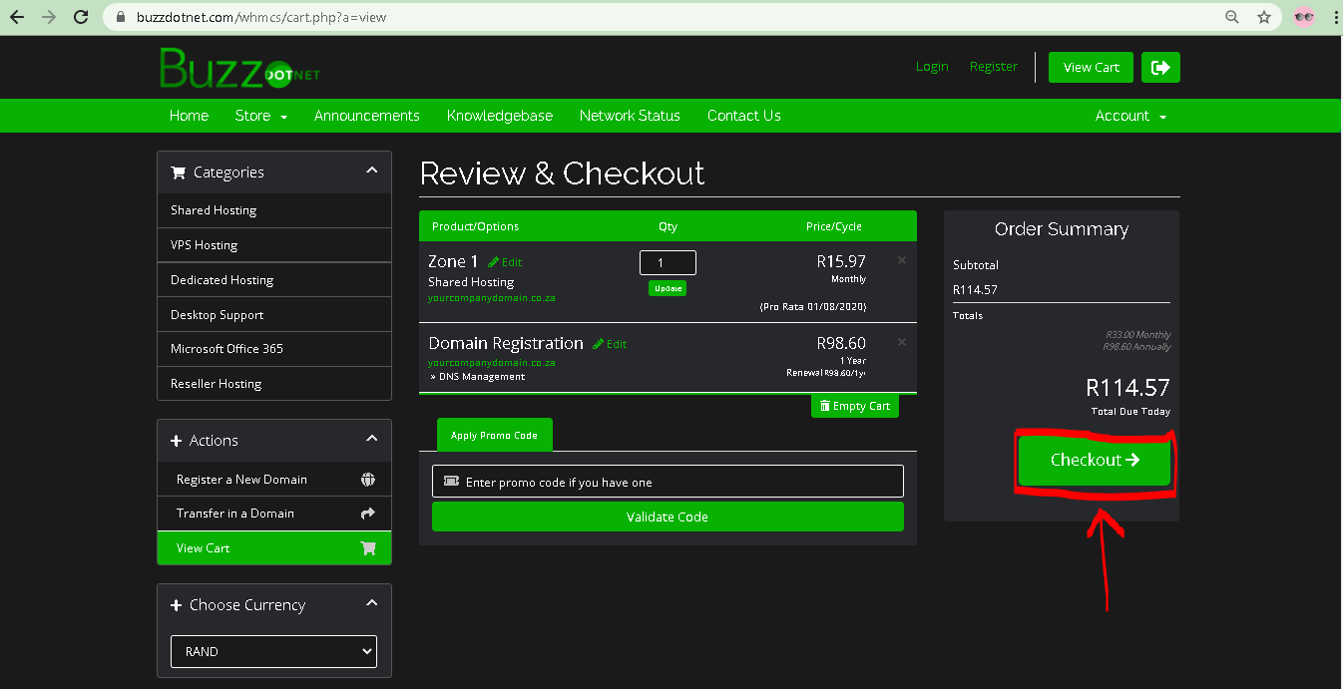Remove Domain Registration item with X icon
This screenshot has width=1343, height=689.
[902, 342]
